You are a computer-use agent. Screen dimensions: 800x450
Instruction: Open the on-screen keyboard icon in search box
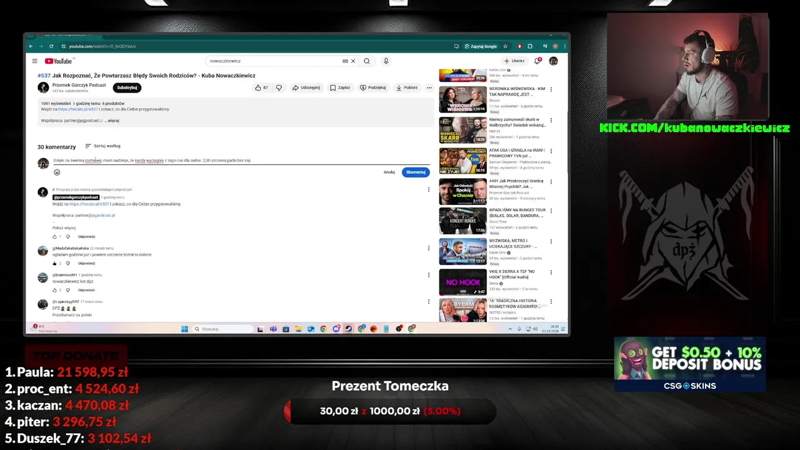[x=345, y=61]
